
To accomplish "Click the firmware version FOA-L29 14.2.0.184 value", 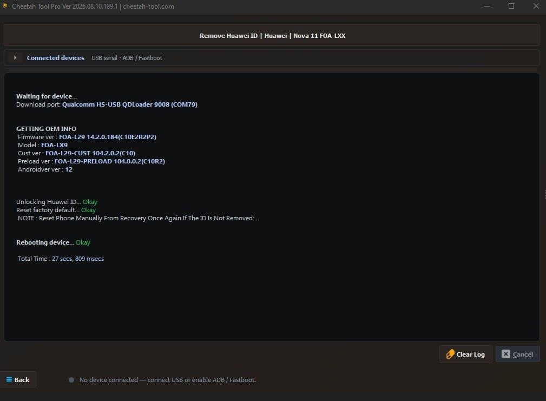I will (108, 137).
